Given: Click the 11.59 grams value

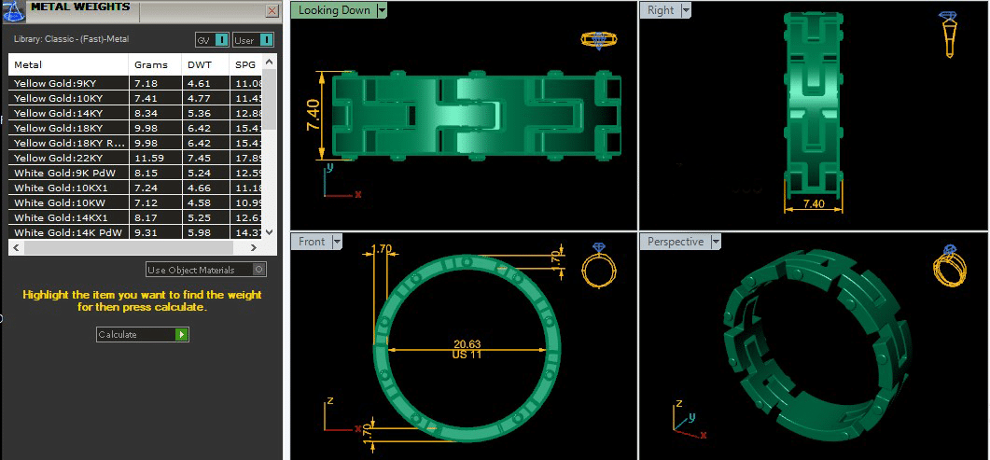Looking at the screenshot, I should click(149, 159).
